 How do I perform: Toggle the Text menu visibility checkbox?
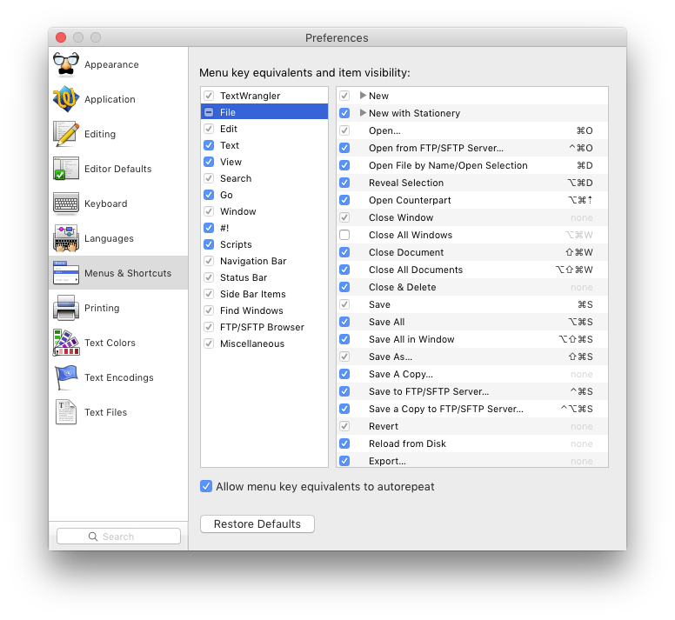(209, 145)
